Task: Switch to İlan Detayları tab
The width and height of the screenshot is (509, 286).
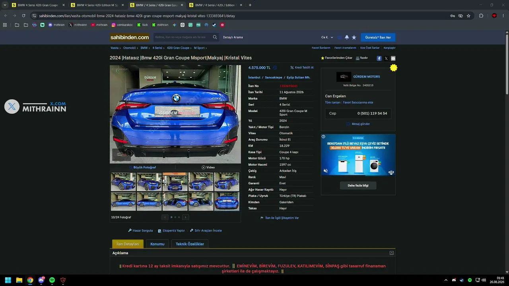Action: (x=128, y=244)
